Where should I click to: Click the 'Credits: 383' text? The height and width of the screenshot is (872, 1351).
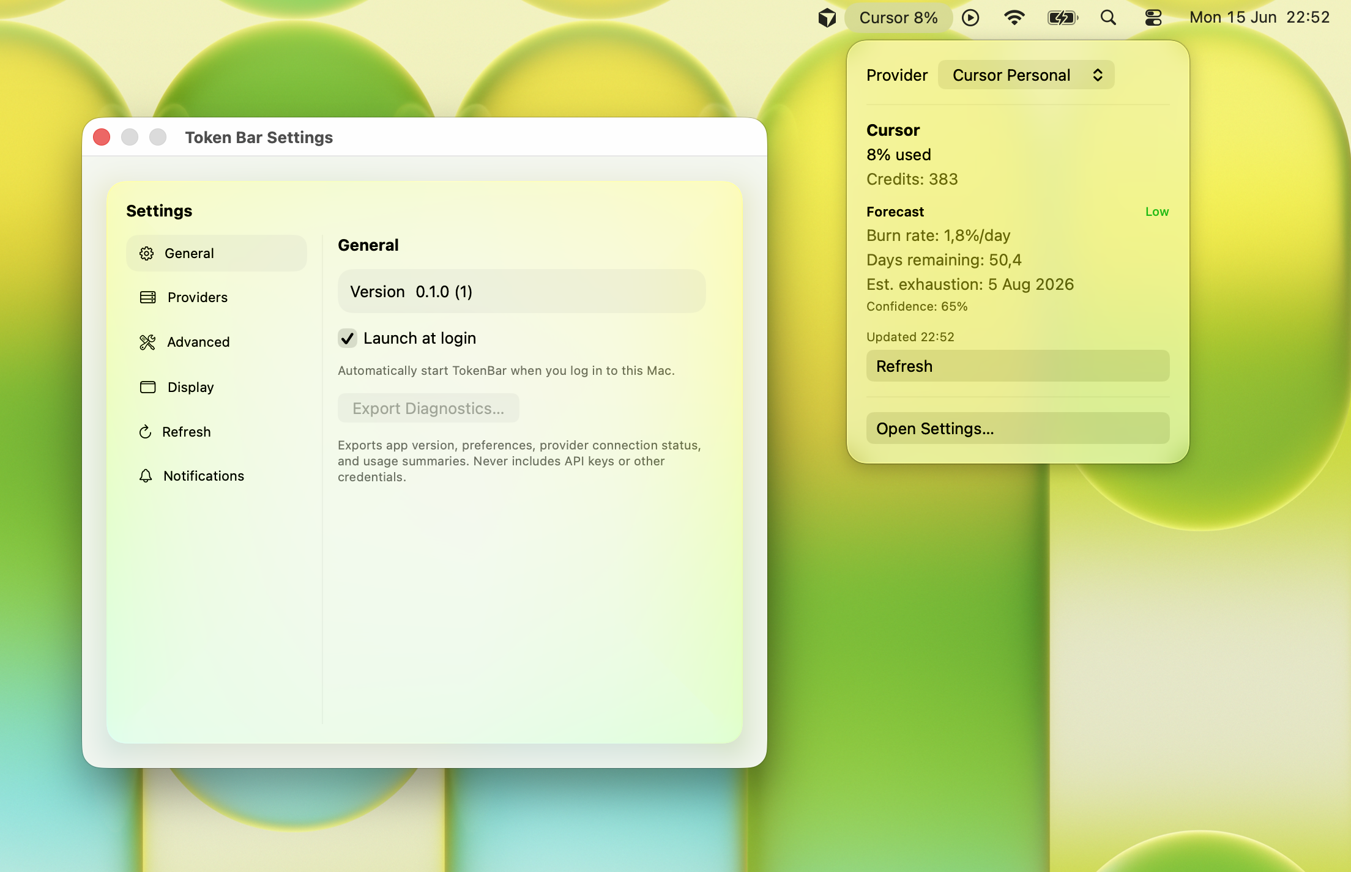pyautogui.click(x=912, y=179)
